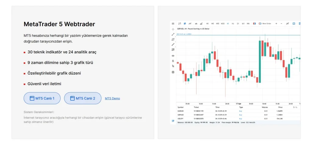Select the D1 timeframe
Screen dimensions: 312x146
click(x=238, y=23)
